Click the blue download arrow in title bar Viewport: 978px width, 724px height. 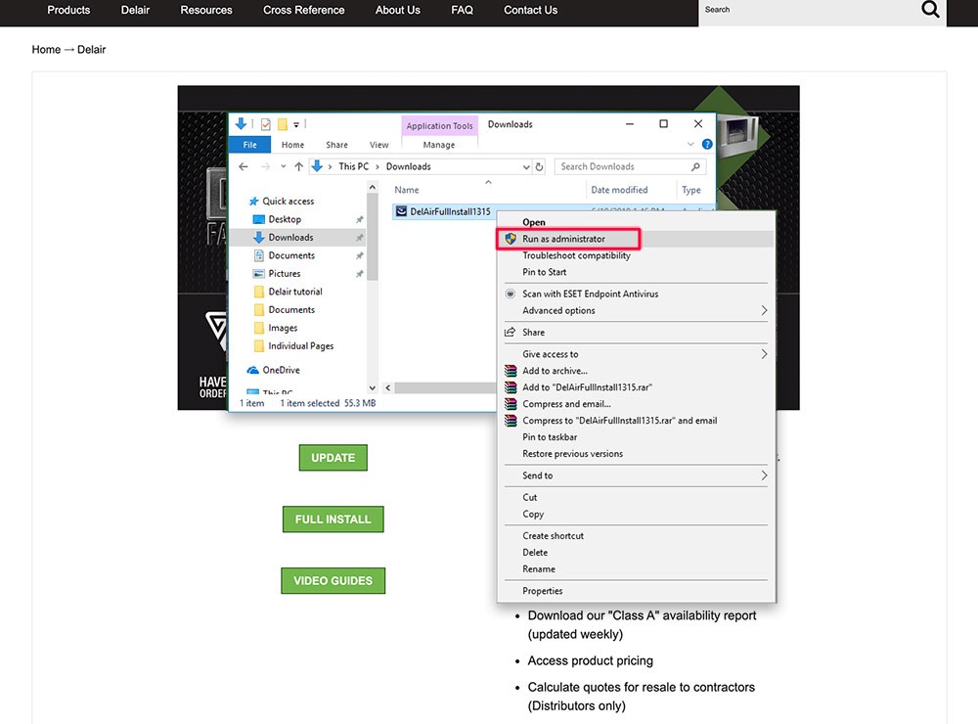click(x=241, y=123)
